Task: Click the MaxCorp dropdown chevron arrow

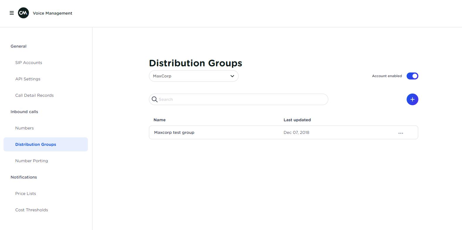Action: click(x=232, y=76)
